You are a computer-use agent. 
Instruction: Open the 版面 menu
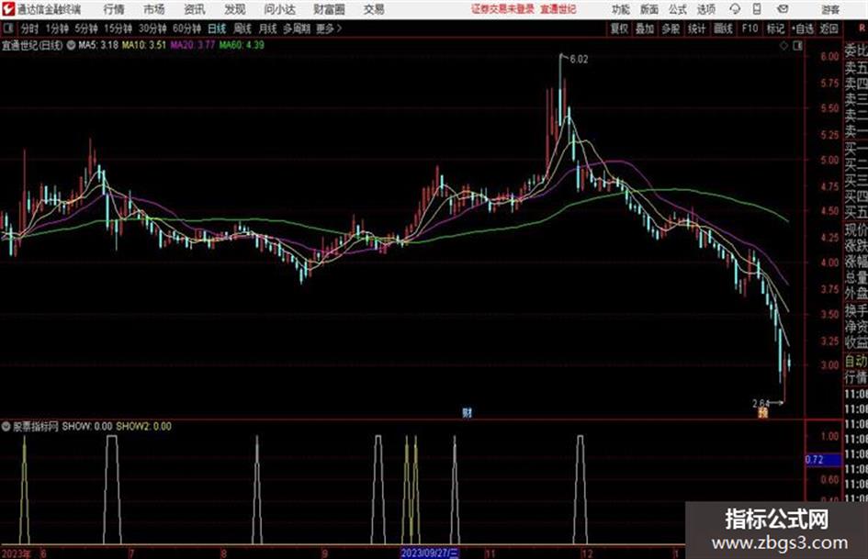(x=648, y=9)
